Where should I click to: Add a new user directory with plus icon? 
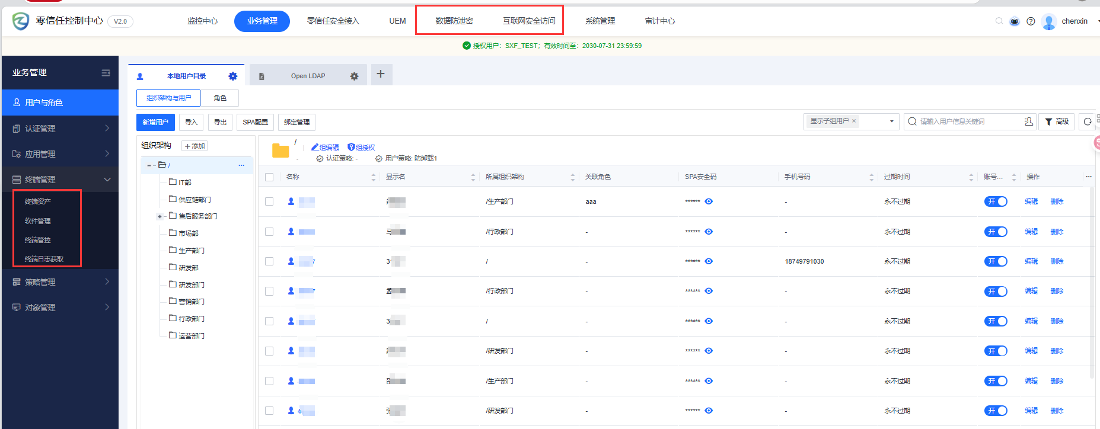(381, 74)
